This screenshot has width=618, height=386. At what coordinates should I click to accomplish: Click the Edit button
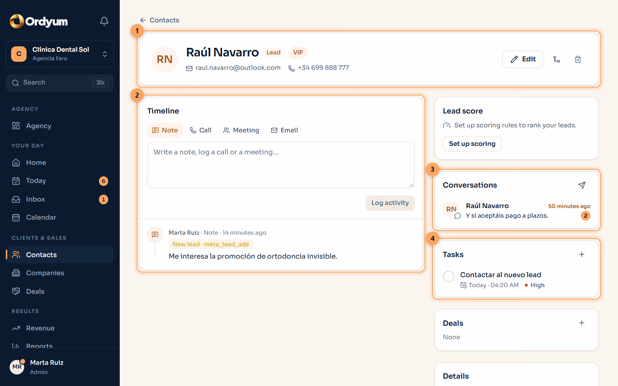[523, 59]
